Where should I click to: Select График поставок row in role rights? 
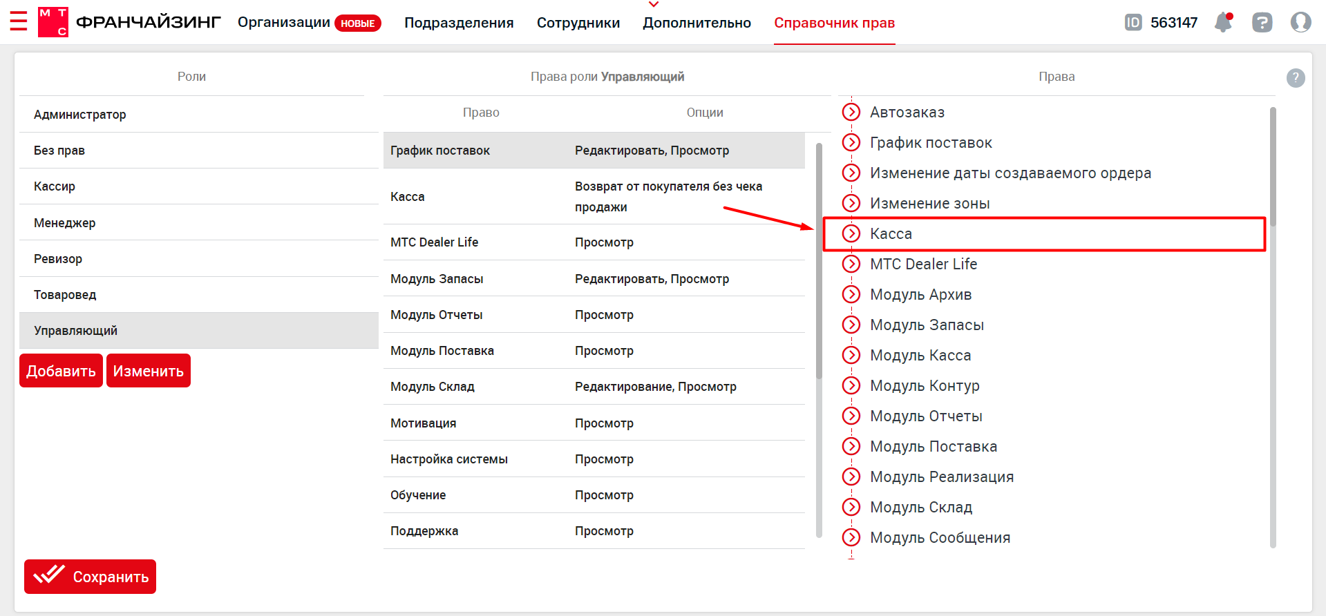[594, 151]
